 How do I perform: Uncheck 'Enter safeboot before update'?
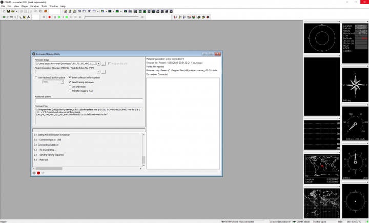pyautogui.click(x=70, y=77)
